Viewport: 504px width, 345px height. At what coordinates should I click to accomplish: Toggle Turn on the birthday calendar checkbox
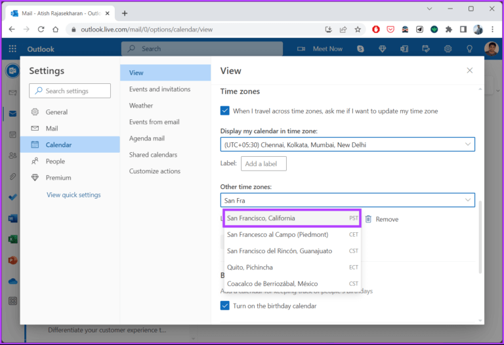[225, 306]
